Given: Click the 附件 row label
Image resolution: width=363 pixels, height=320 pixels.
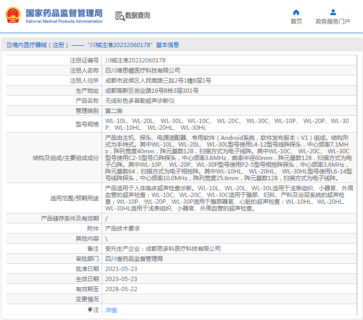Looking at the screenshot, I should pyautogui.click(x=93, y=229).
